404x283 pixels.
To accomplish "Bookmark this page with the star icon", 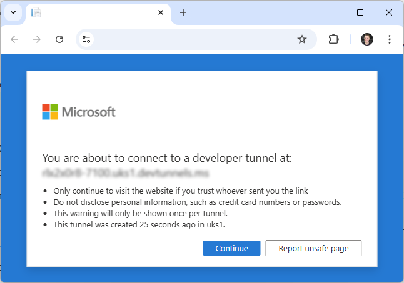I will click(302, 39).
